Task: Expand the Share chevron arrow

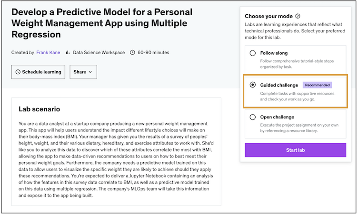Action: (90, 72)
